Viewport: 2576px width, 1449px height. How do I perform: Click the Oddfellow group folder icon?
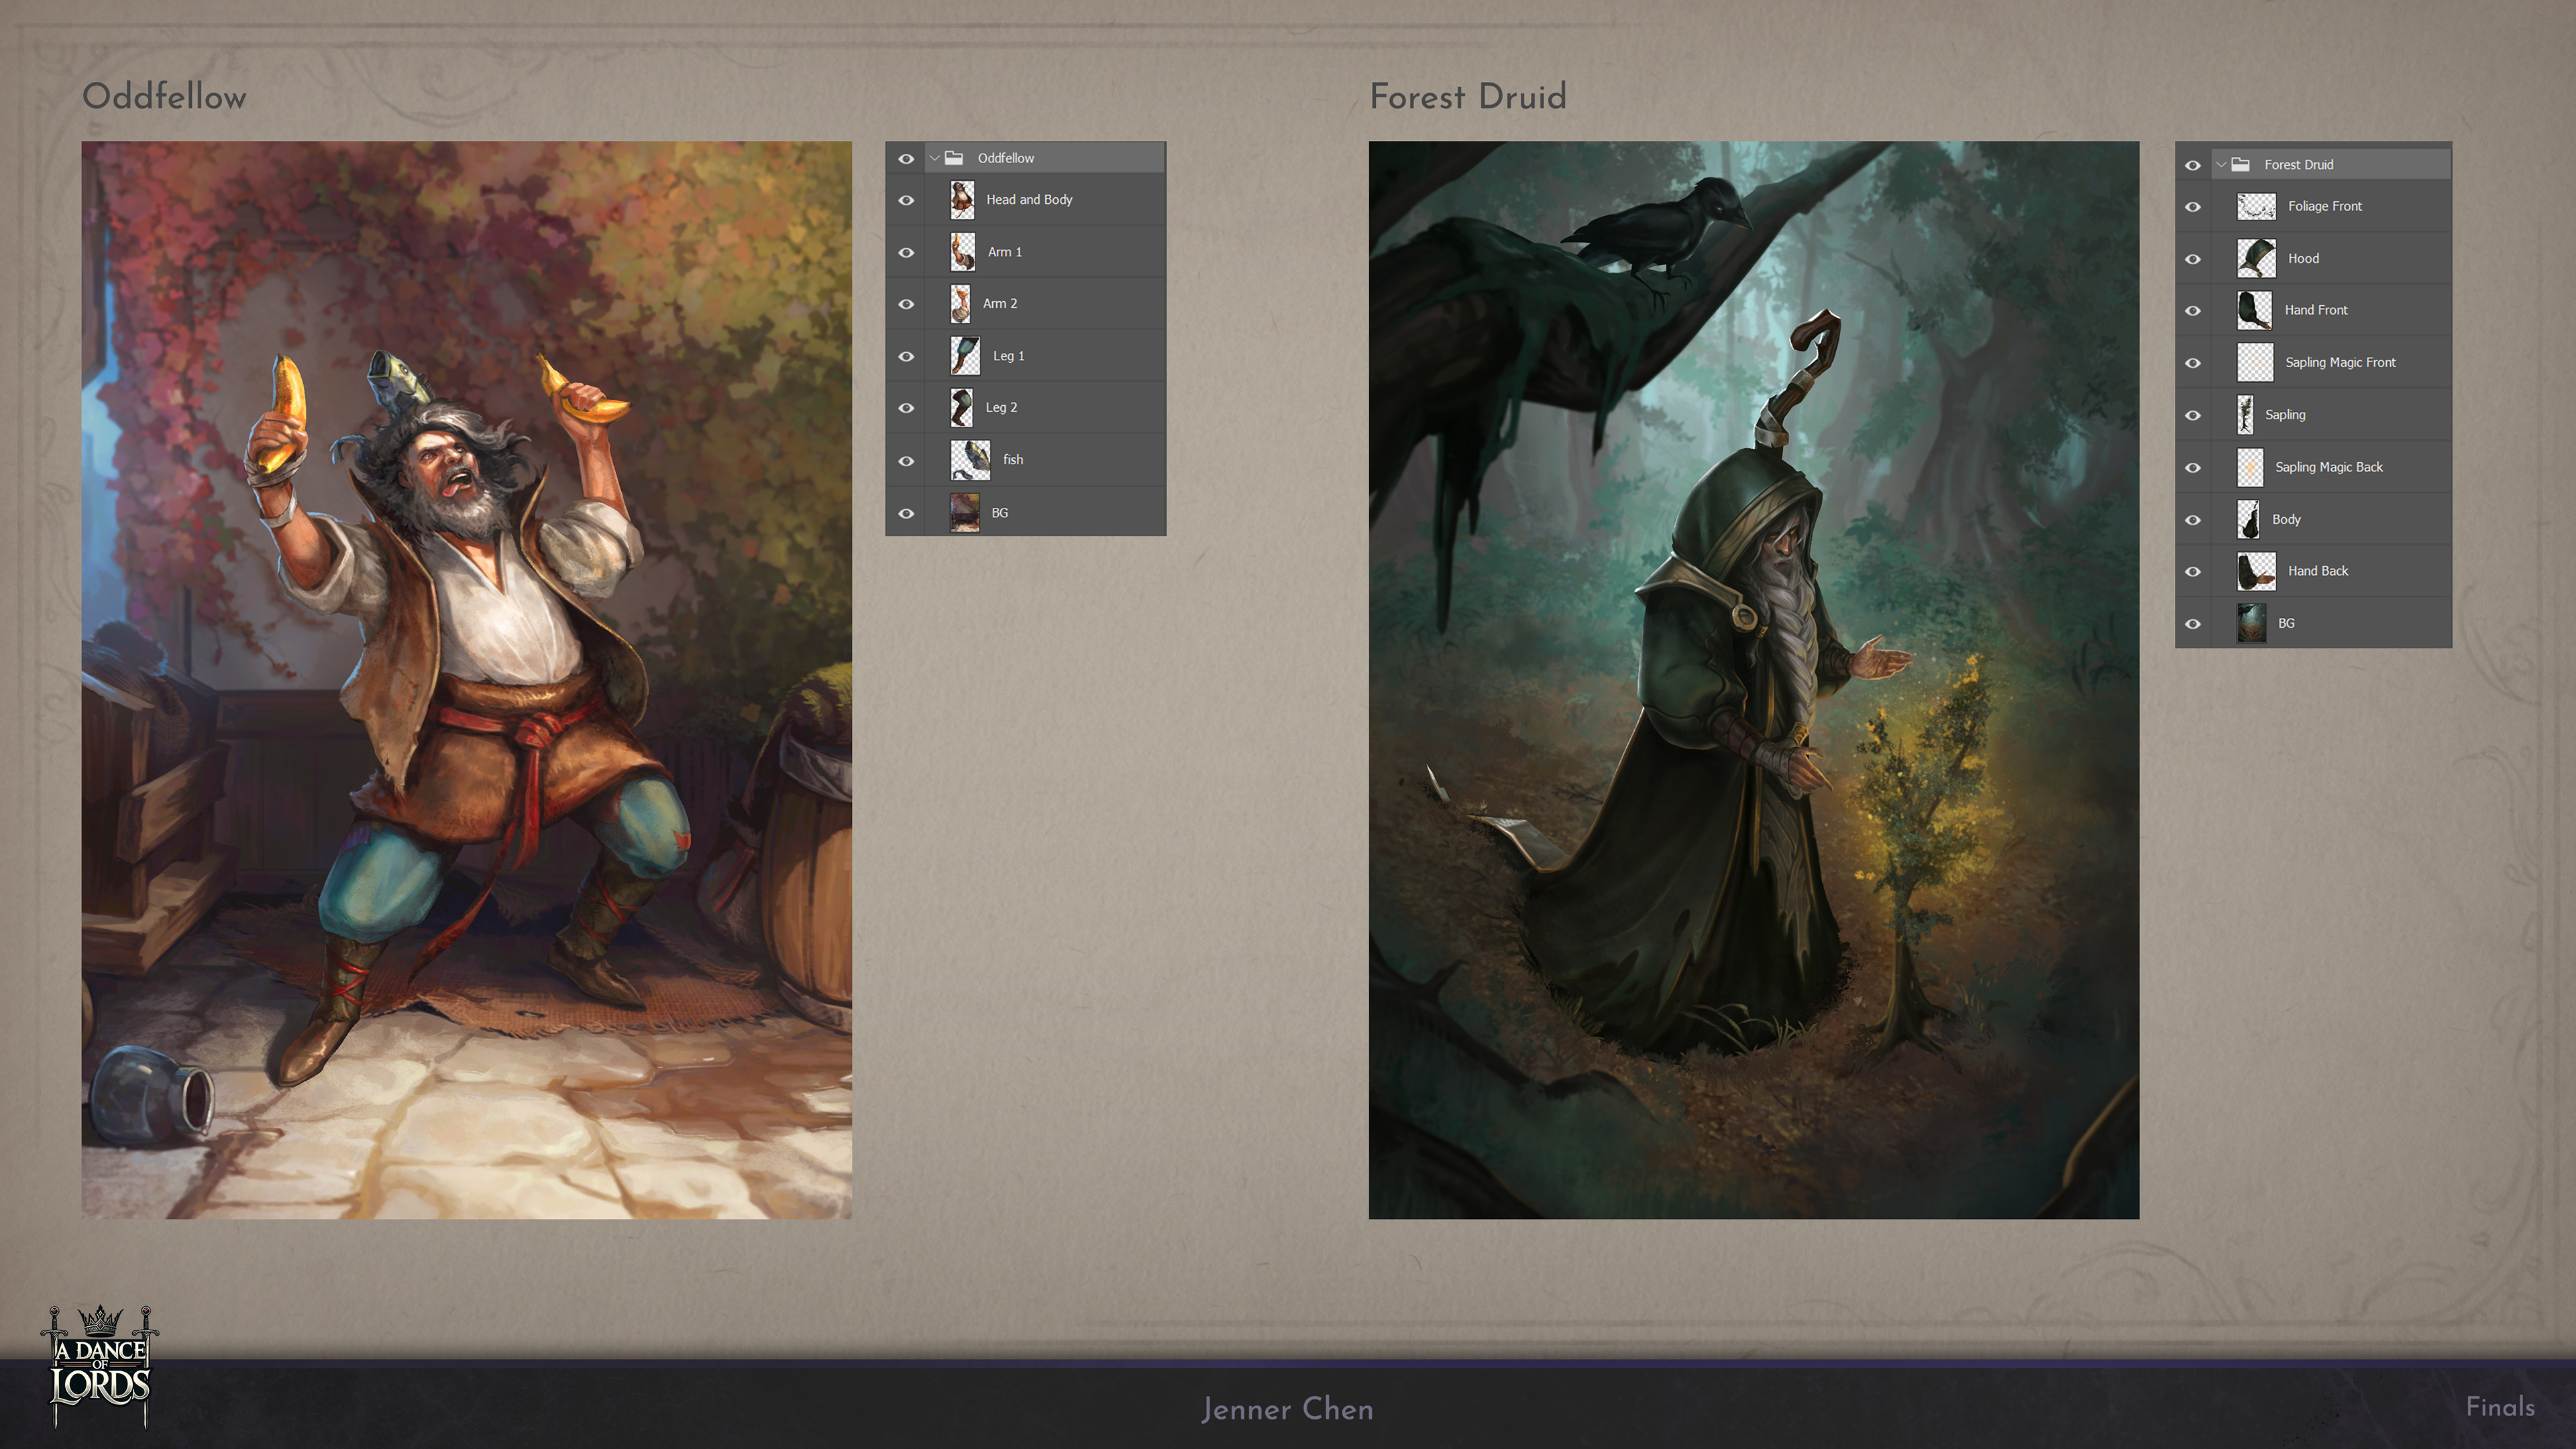click(x=954, y=158)
